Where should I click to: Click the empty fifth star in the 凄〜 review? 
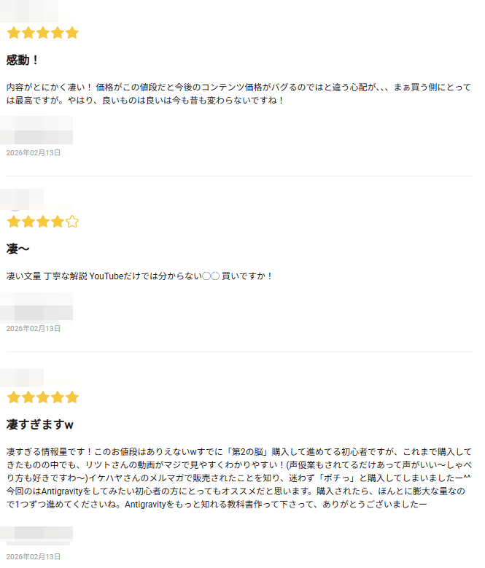[71, 222]
